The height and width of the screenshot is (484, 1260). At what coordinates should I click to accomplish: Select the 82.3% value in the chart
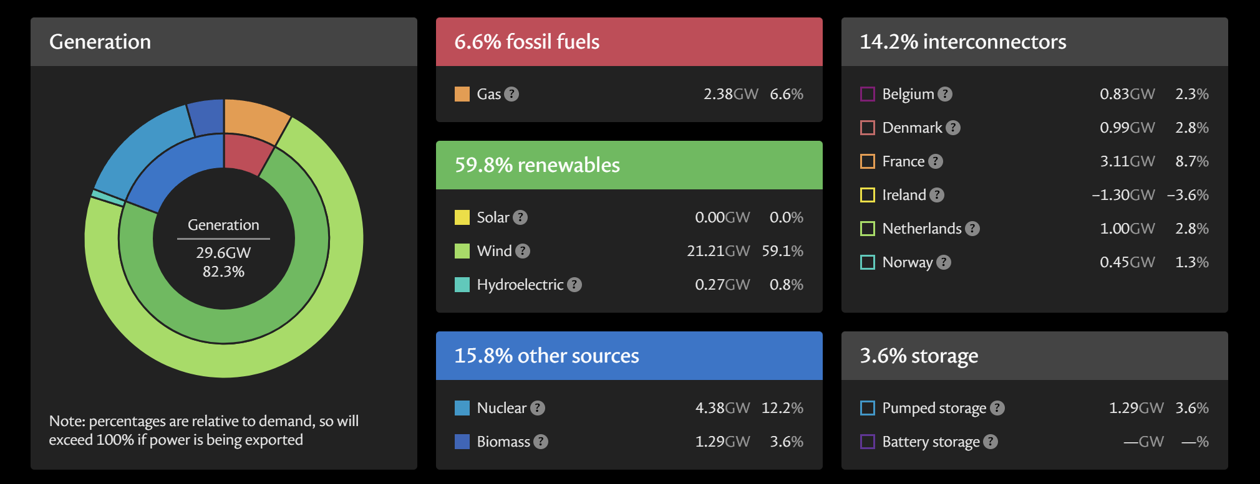tap(223, 272)
